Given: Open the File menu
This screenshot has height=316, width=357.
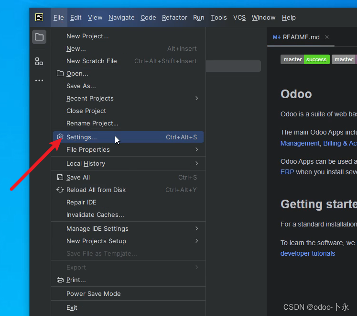Looking at the screenshot, I should [59, 18].
